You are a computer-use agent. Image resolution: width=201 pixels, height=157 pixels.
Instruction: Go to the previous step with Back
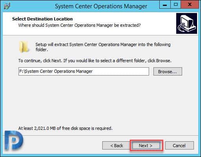click(x=116, y=146)
